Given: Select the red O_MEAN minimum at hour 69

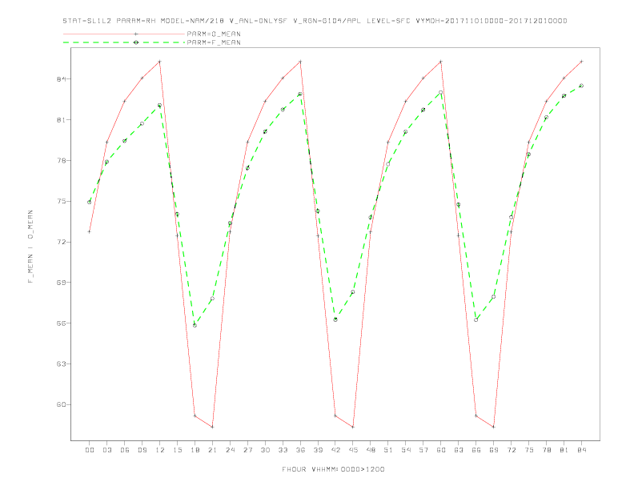Looking at the screenshot, I should coord(493,427).
